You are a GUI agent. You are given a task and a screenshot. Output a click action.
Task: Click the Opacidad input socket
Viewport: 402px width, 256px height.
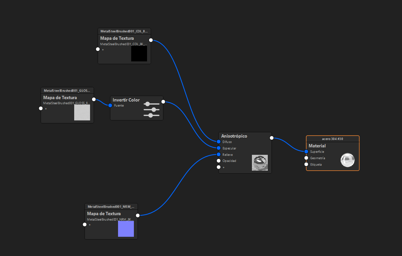219,161
